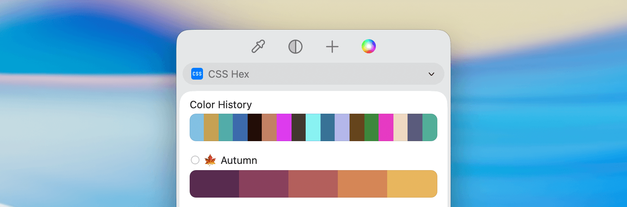Open the contrast checker half-circle icon
Screen dimensions: 627x207
295,47
